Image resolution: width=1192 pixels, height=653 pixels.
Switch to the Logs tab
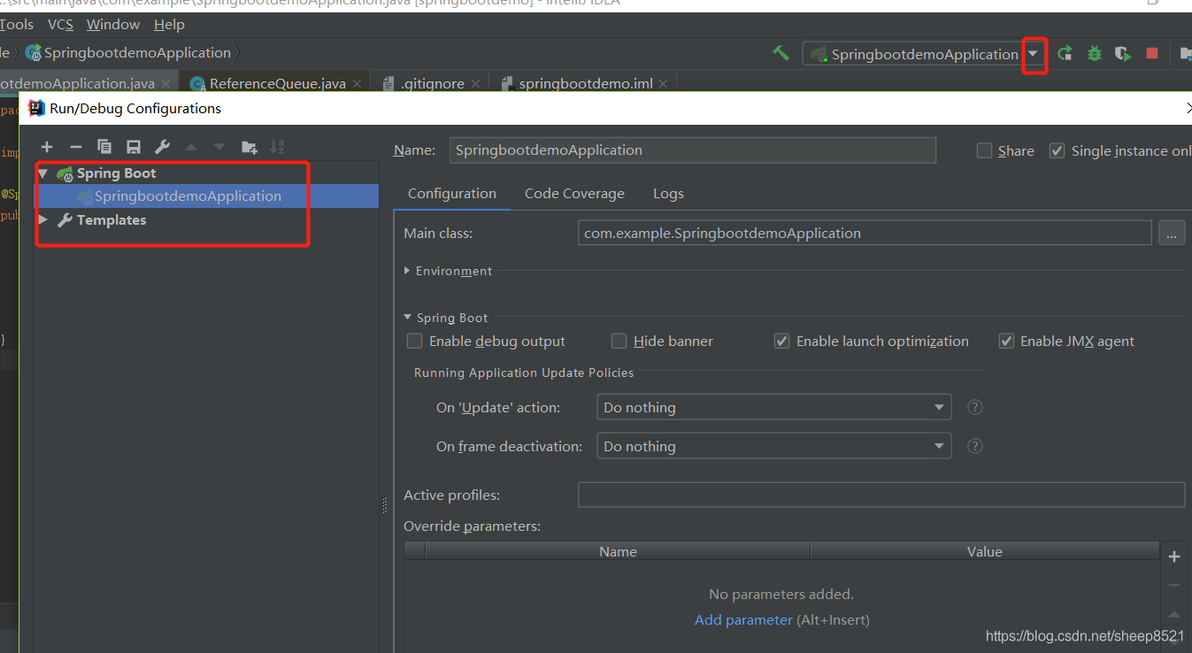click(668, 193)
